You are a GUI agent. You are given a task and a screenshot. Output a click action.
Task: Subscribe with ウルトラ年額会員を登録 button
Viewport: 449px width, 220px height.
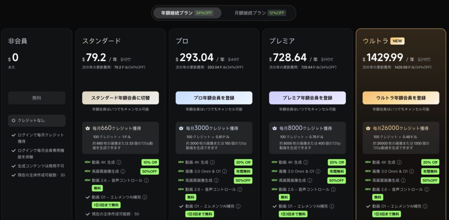(400, 98)
